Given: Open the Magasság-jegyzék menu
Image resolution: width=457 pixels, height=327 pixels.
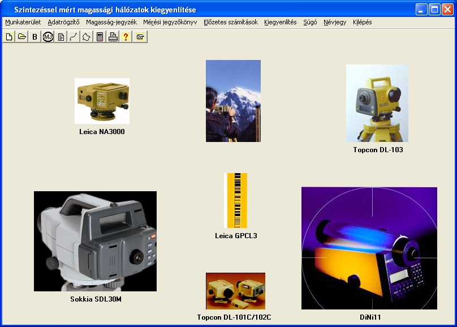Looking at the screenshot, I should tap(111, 22).
